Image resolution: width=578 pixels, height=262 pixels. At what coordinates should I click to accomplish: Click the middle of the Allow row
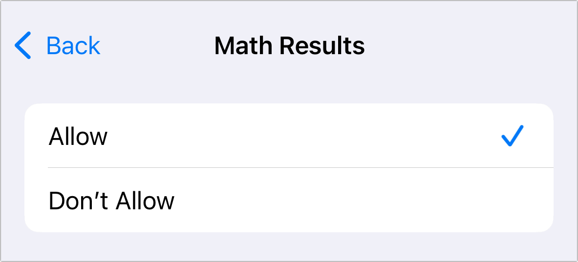289,136
